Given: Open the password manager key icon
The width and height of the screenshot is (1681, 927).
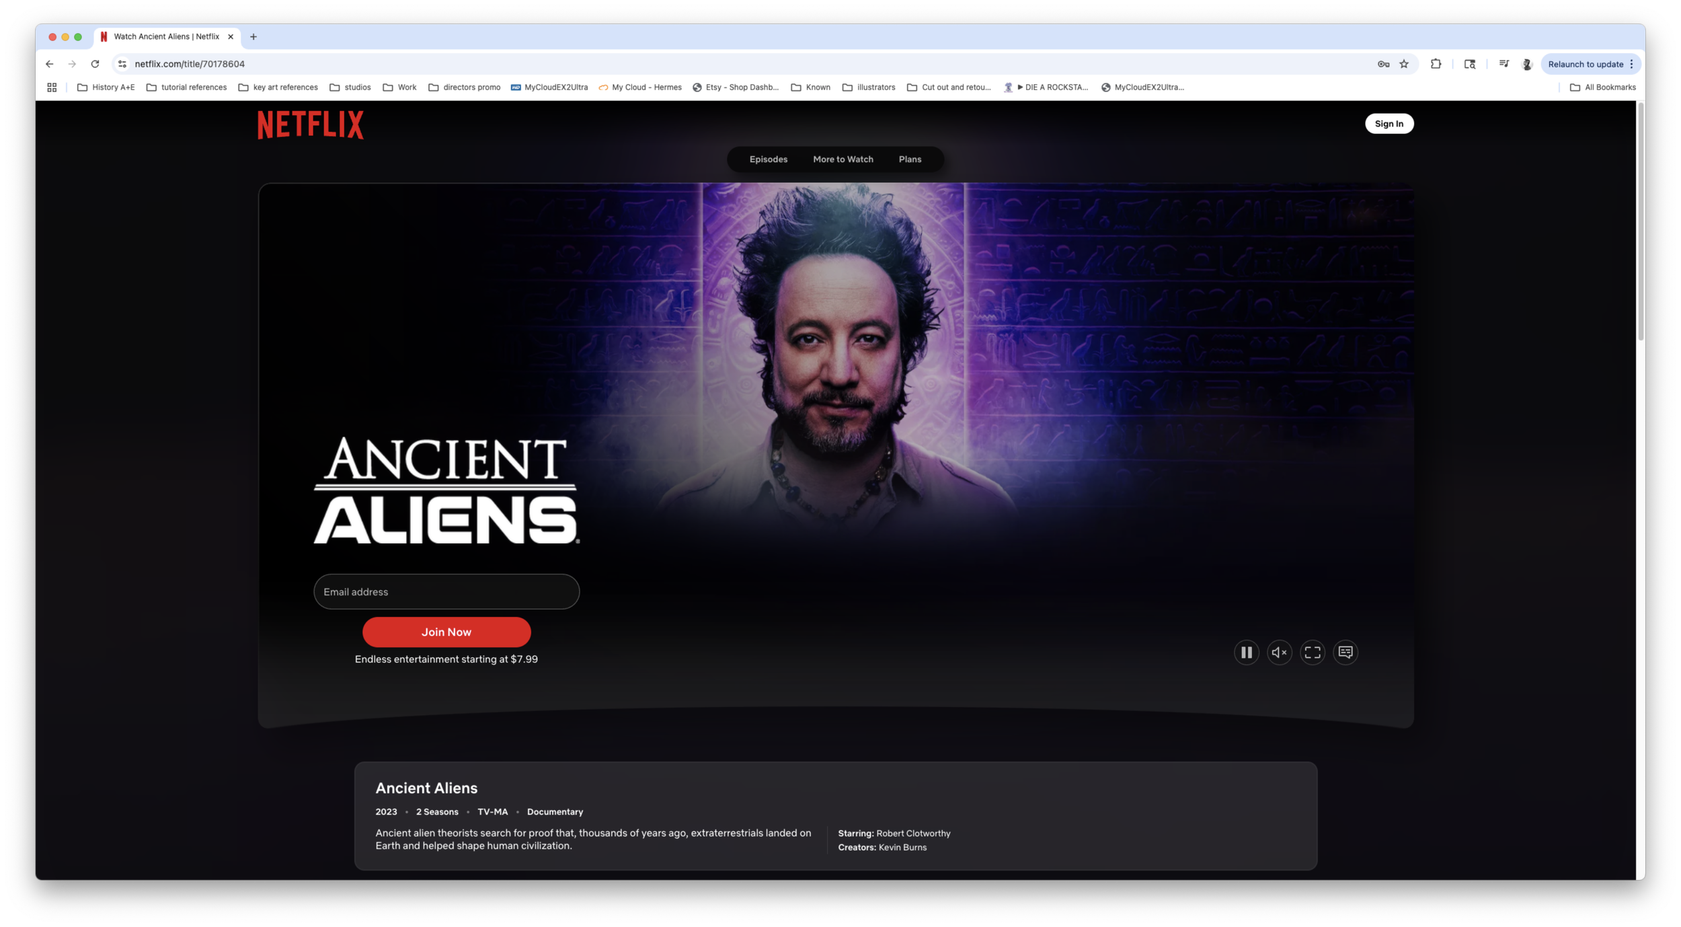Looking at the screenshot, I should (1383, 64).
